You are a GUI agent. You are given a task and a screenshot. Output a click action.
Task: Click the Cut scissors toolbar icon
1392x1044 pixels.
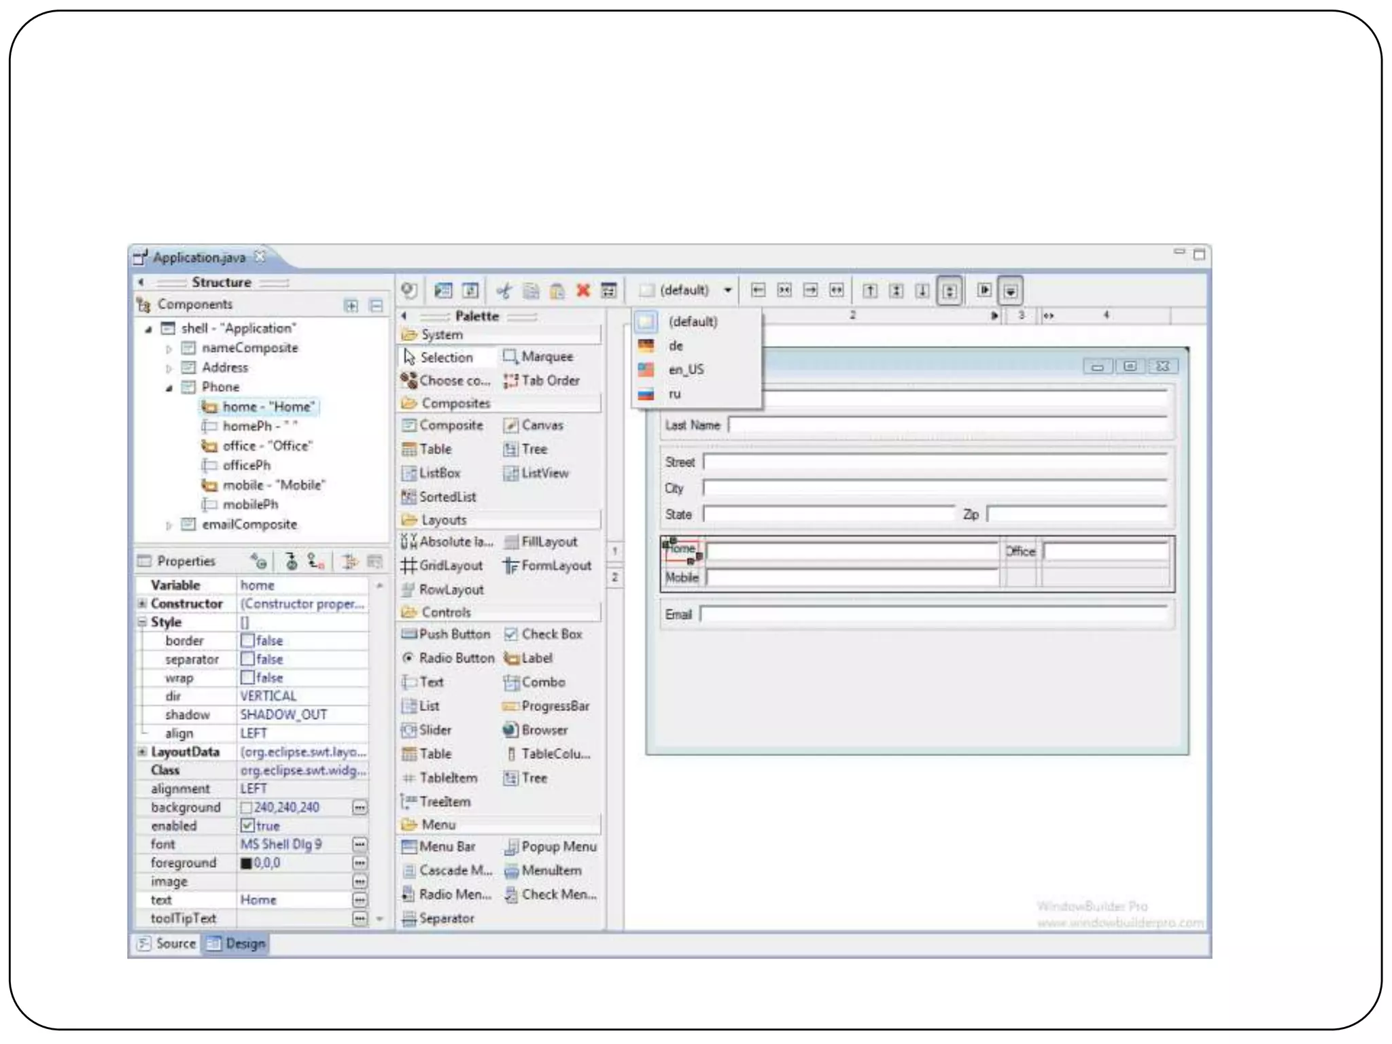(x=504, y=291)
